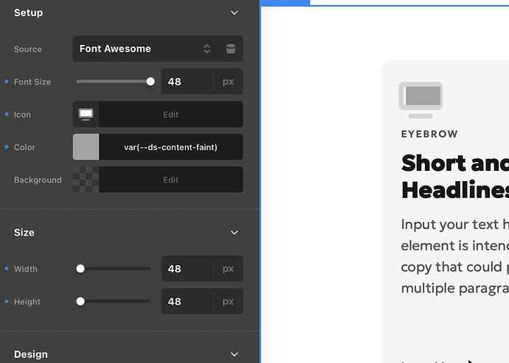Change the Height px unit
The width and height of the screenshot is (509, 363).
[x=228, y=301]
